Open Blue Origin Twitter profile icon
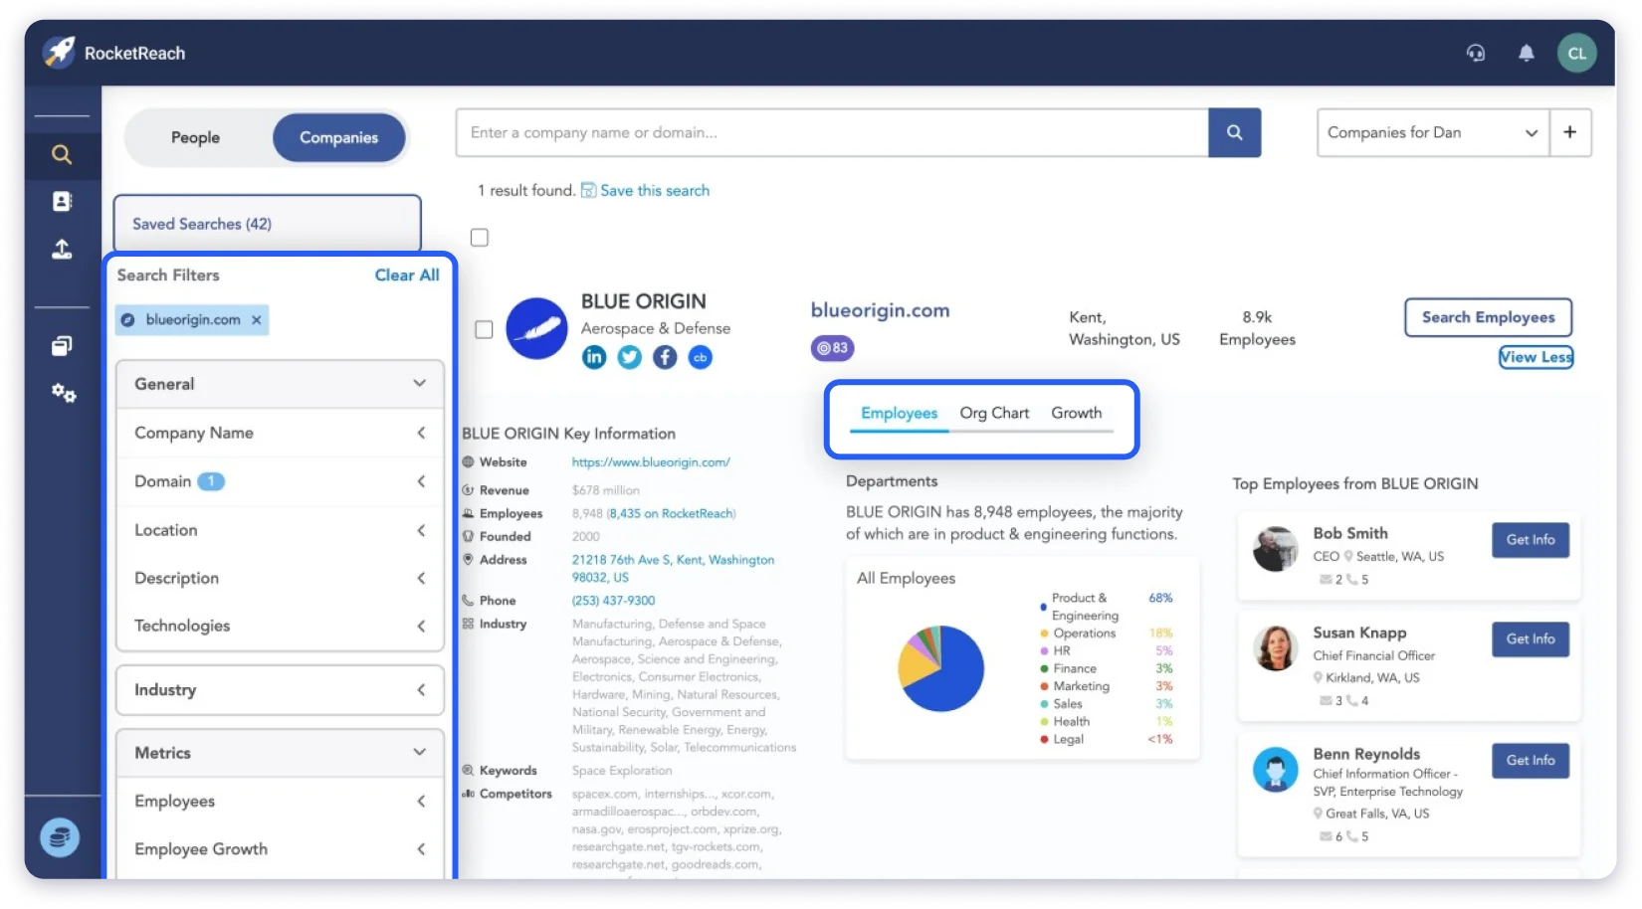Image resolution: width=1642 pixels, height=909 pixels. 629,357
